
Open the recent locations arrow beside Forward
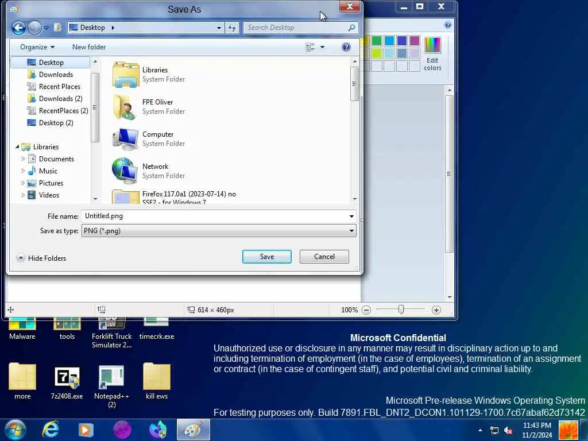pyautogui.click(x=46, y=28)
